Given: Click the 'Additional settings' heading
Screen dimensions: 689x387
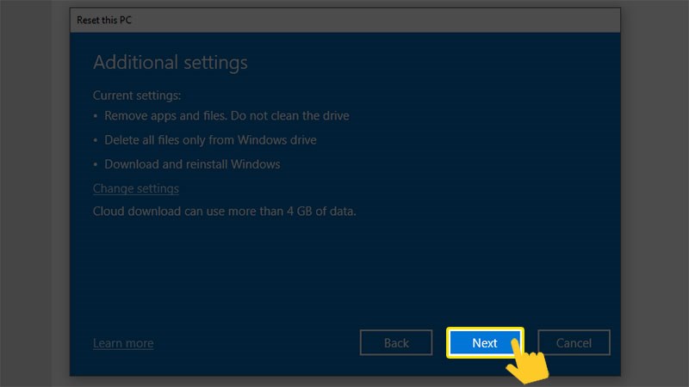Looking at the screenshot, I should click(x=170, y=63).
